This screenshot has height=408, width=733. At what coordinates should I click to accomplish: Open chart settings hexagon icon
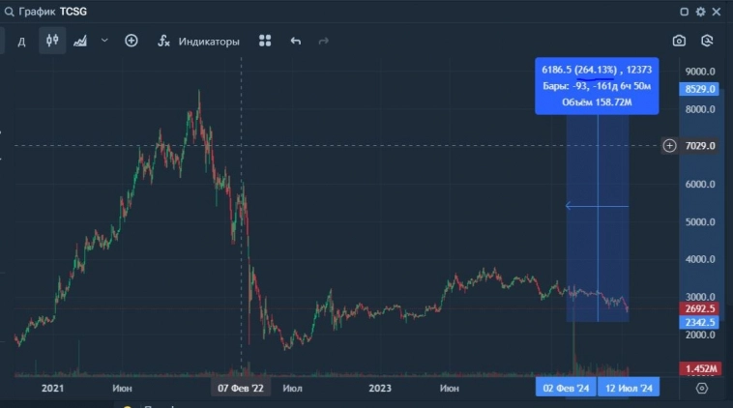pyautogui.click(x=707, y=41)
